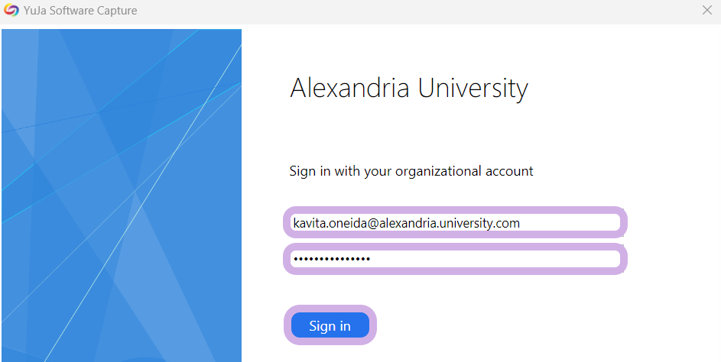The width and height of the screenshot is (721, 362).
Task: Click "Sign in with your organizational account" text
Action: (411, 171)
